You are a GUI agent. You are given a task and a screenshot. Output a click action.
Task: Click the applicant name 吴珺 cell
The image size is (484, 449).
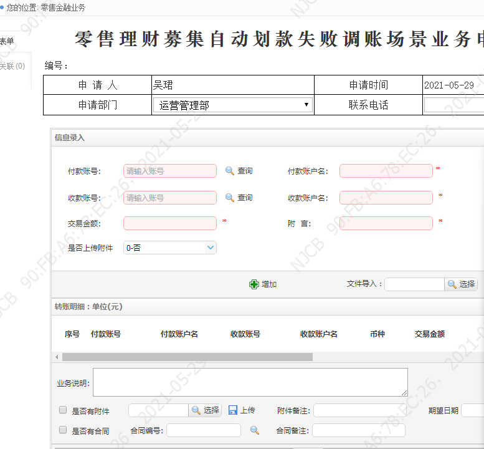(x=233, y=85)
